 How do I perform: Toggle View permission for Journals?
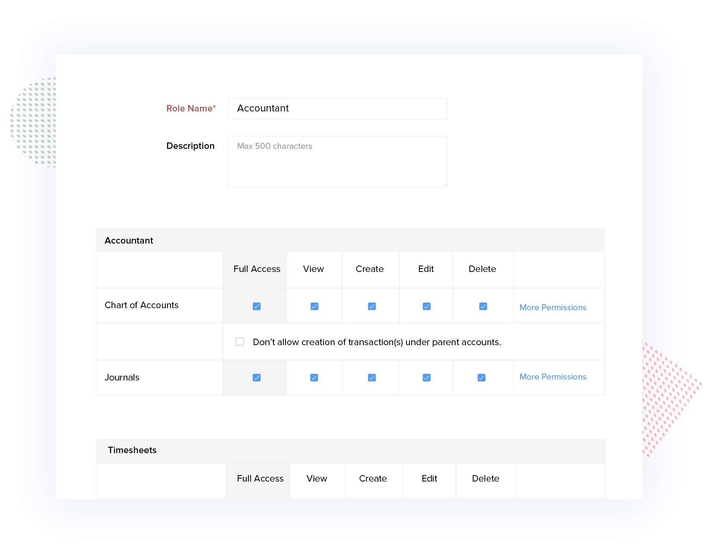point(314,377)
